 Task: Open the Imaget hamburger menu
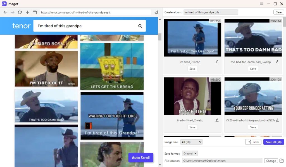click(x=261, y=4)
